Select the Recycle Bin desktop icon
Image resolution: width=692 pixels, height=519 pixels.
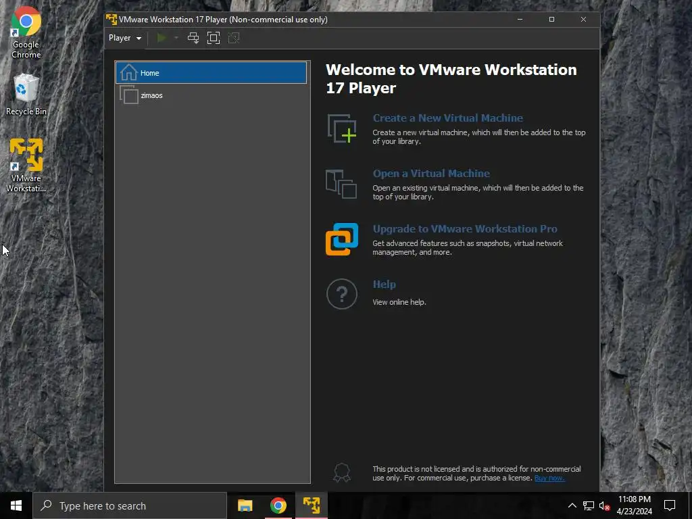tap(26, 95)
